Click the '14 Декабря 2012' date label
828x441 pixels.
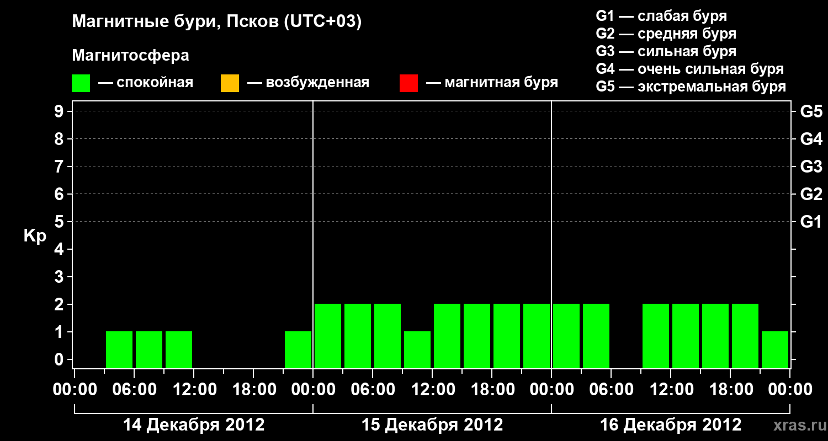(194, 425)
